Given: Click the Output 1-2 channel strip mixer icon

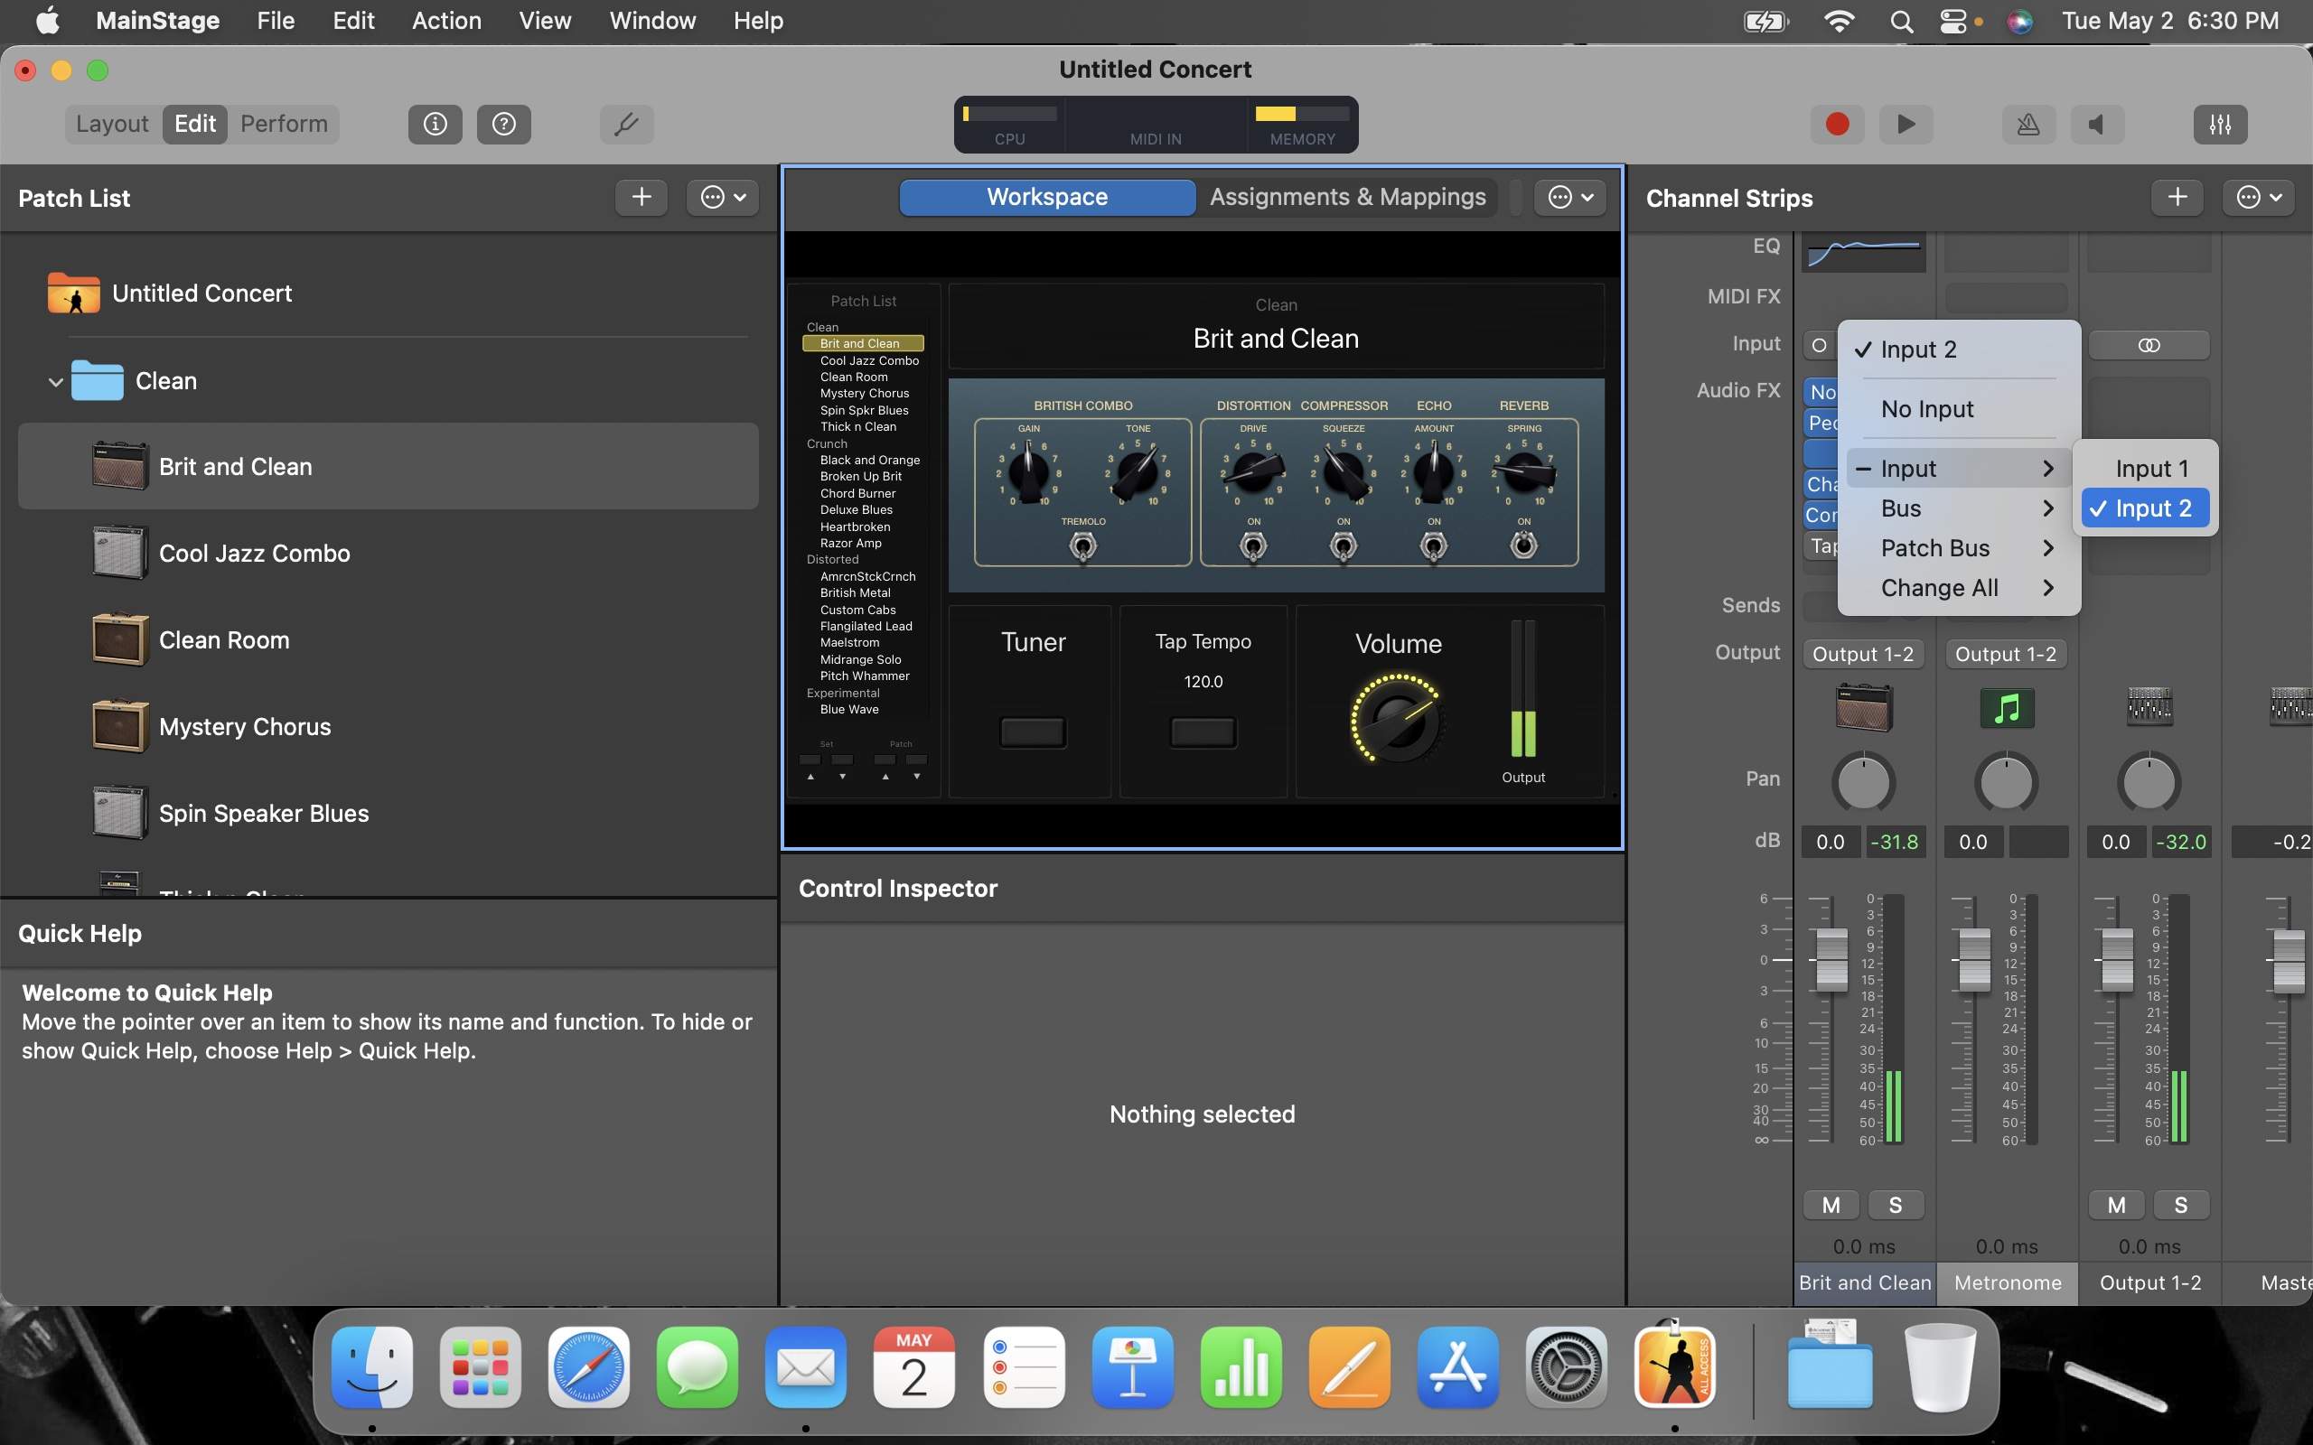Looking at the screenshot, I should (x=2149, y=708).
